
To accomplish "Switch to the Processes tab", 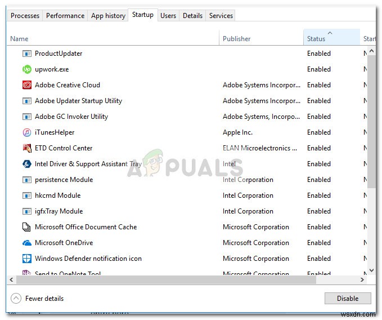I will (x=25, y=16).
